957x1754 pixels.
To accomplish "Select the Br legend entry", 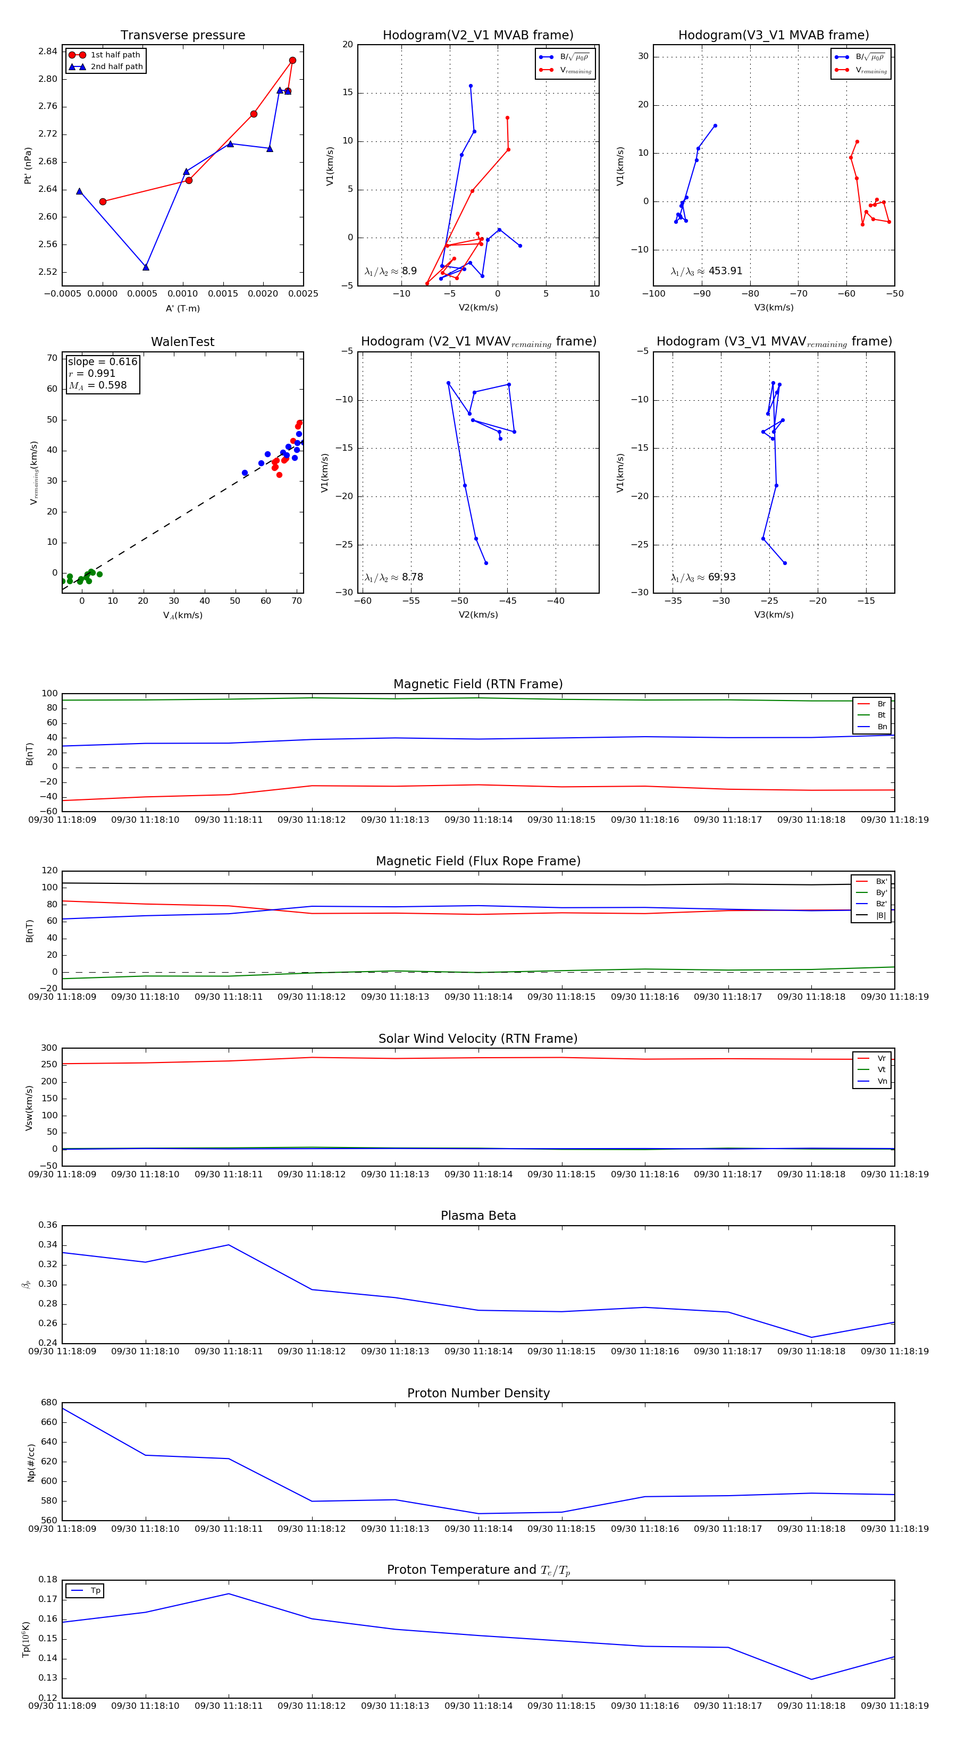I will pos(872,704).
